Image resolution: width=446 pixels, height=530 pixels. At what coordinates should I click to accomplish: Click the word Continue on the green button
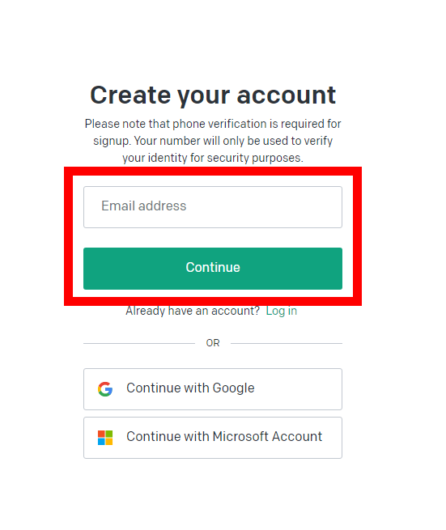point(213,267)
